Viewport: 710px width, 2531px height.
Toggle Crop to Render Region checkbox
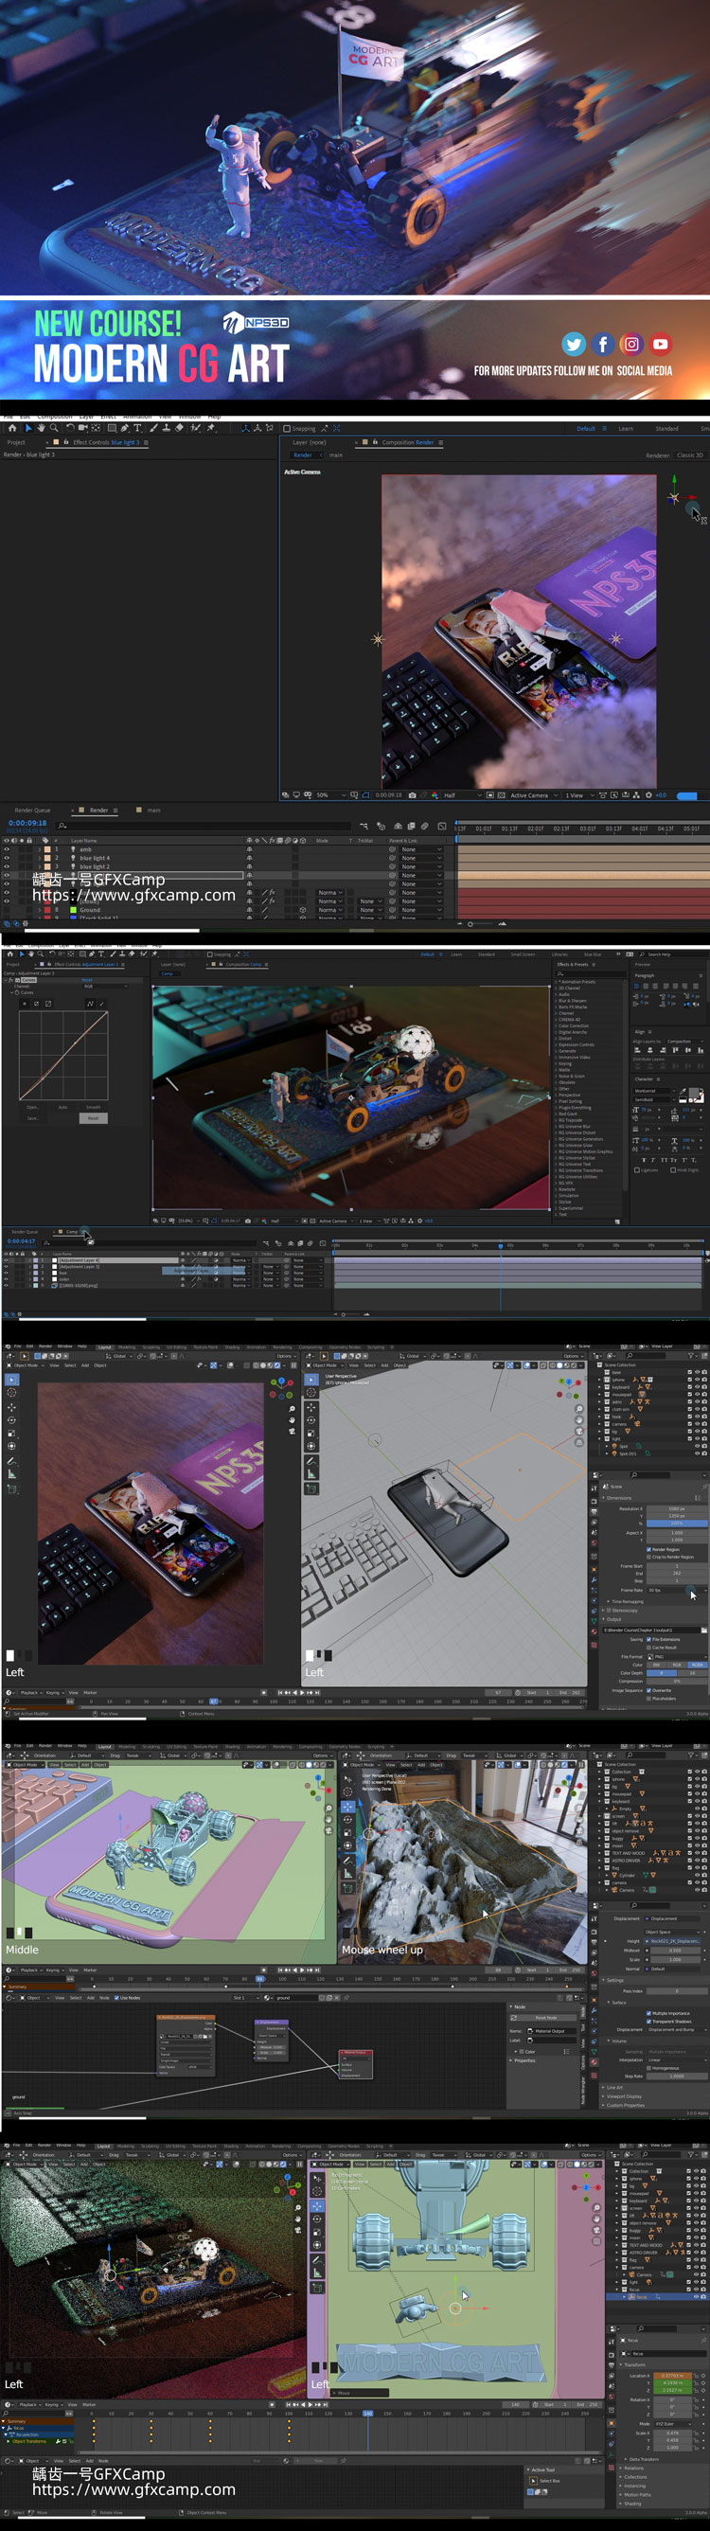tap(649, 1557)
